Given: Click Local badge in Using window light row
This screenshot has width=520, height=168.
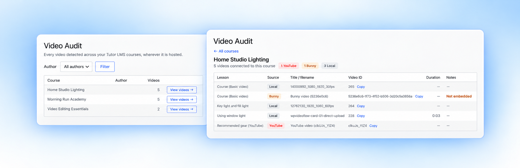Looking at the screenshot, I should (x=273, y=116).
